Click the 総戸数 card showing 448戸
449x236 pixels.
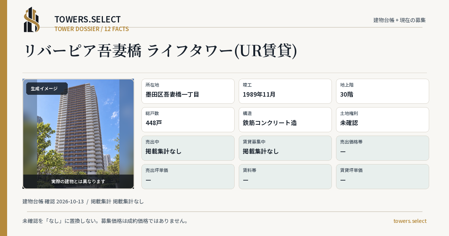(x=188, y=119)
